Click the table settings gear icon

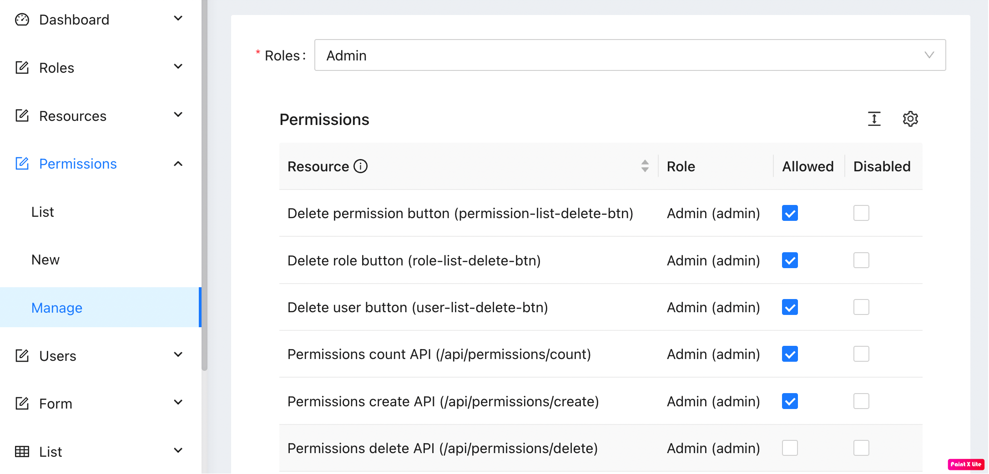[910, 119]
